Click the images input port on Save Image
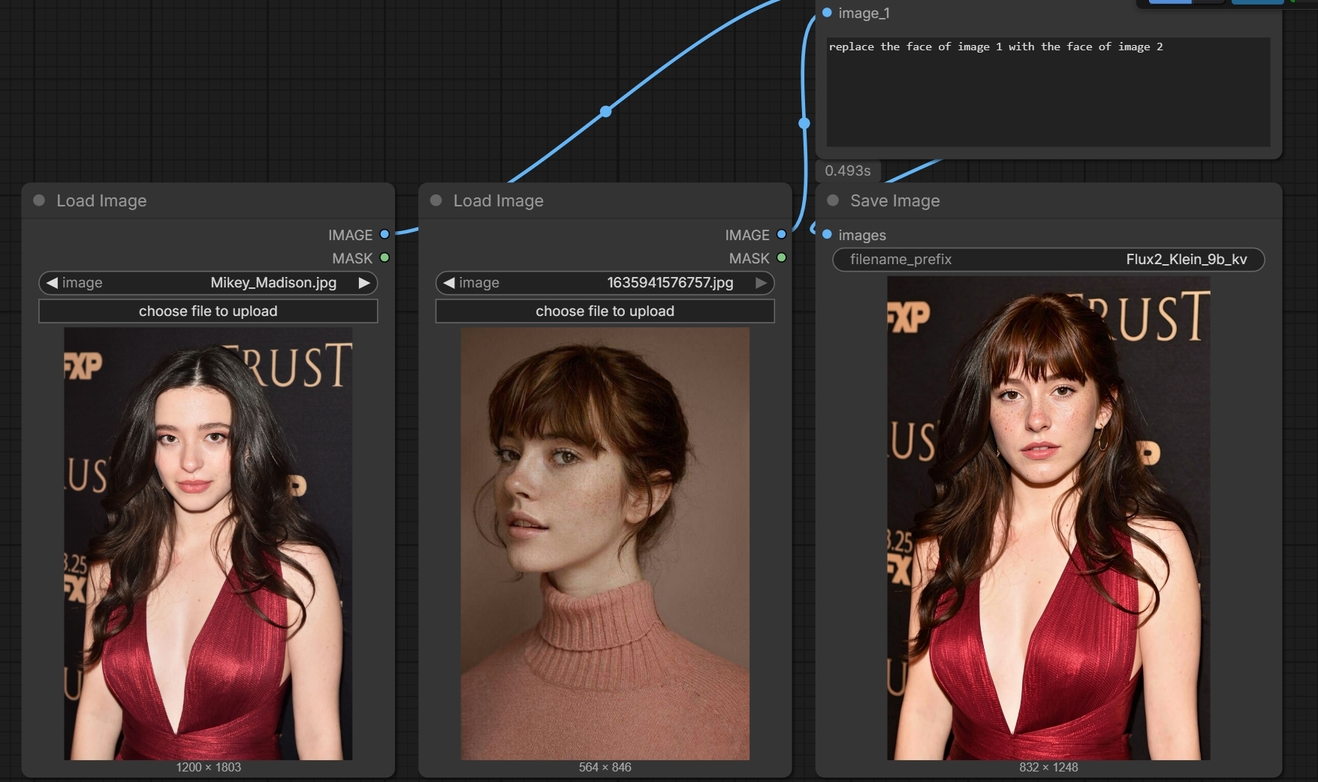The image size is (1318, 782). point(827,234)
